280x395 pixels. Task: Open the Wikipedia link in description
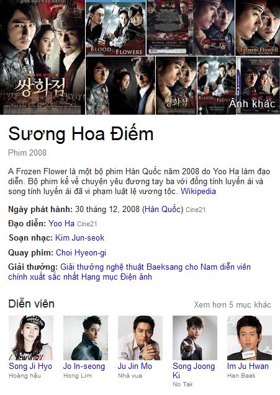click(x=198, y=191)
